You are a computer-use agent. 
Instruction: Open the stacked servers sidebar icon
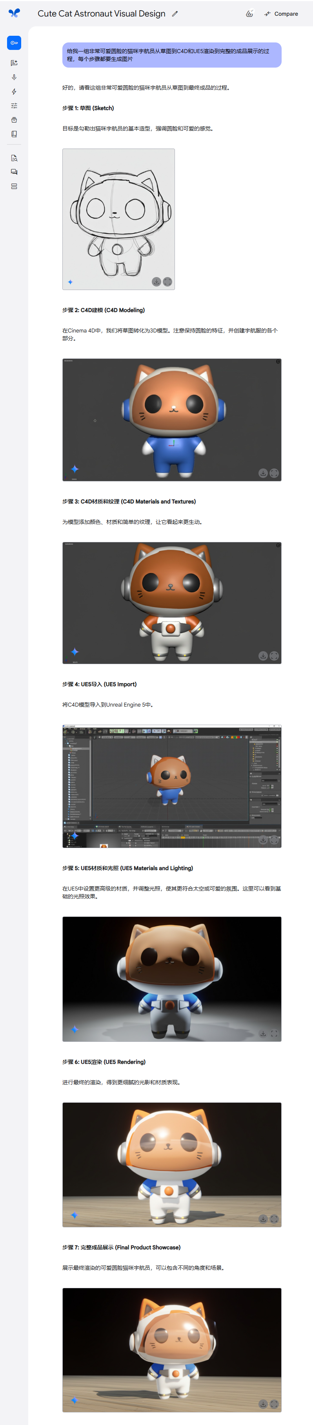[14, 186]
